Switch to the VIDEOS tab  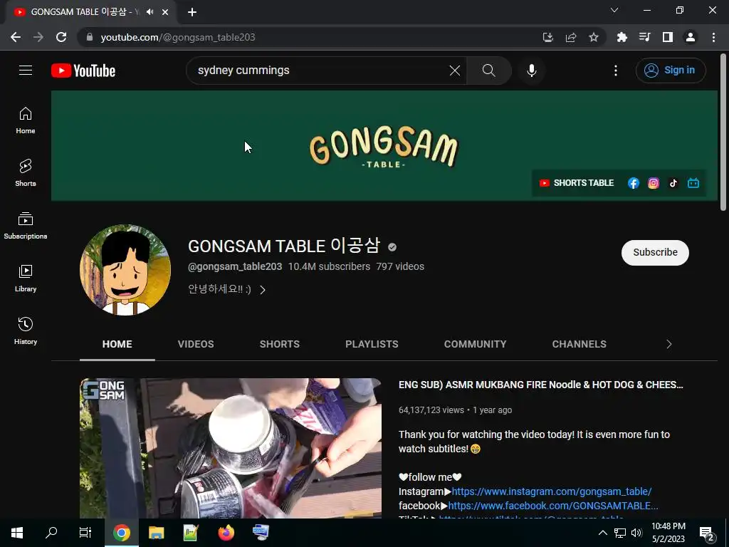pos(196,344)
